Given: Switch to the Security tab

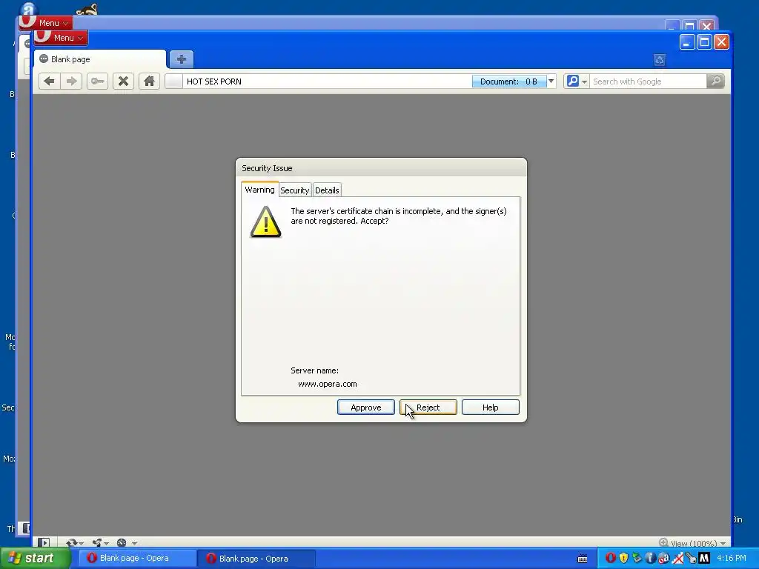Looking at the screenshot, I should click(x=295, y=190).
